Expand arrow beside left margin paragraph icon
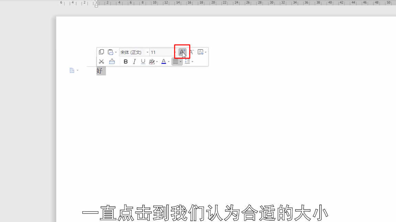This screenshot has width=396, height=222. [x=78, y=71]
